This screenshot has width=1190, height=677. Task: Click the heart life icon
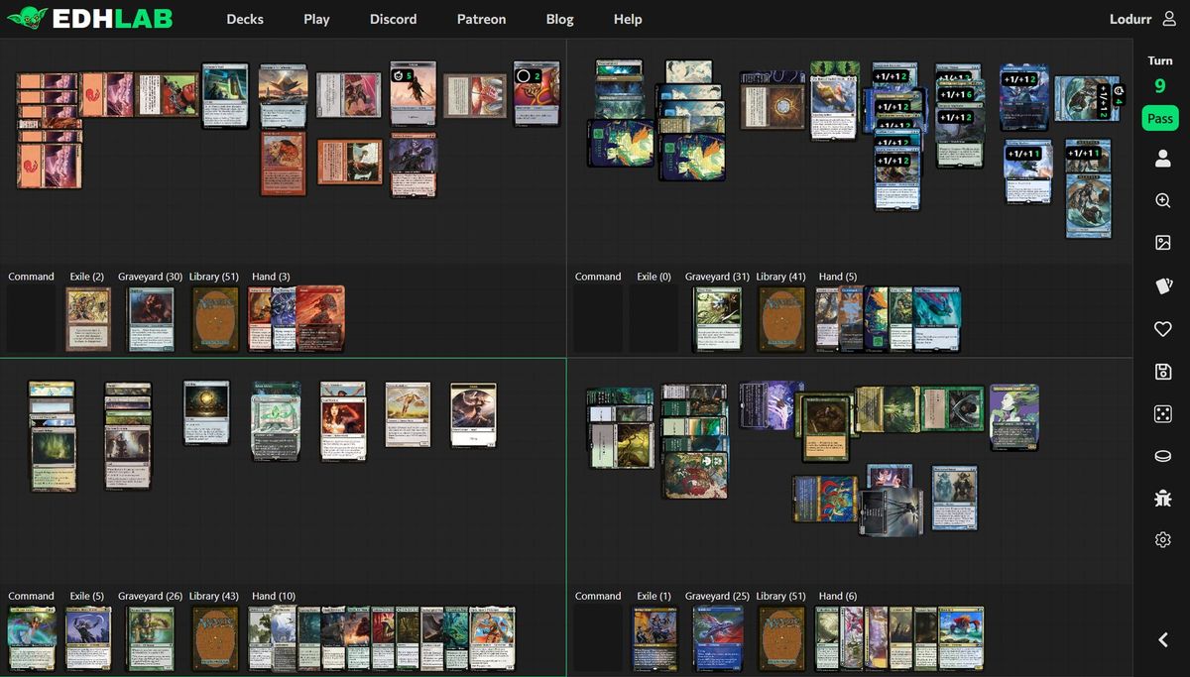1163,329
